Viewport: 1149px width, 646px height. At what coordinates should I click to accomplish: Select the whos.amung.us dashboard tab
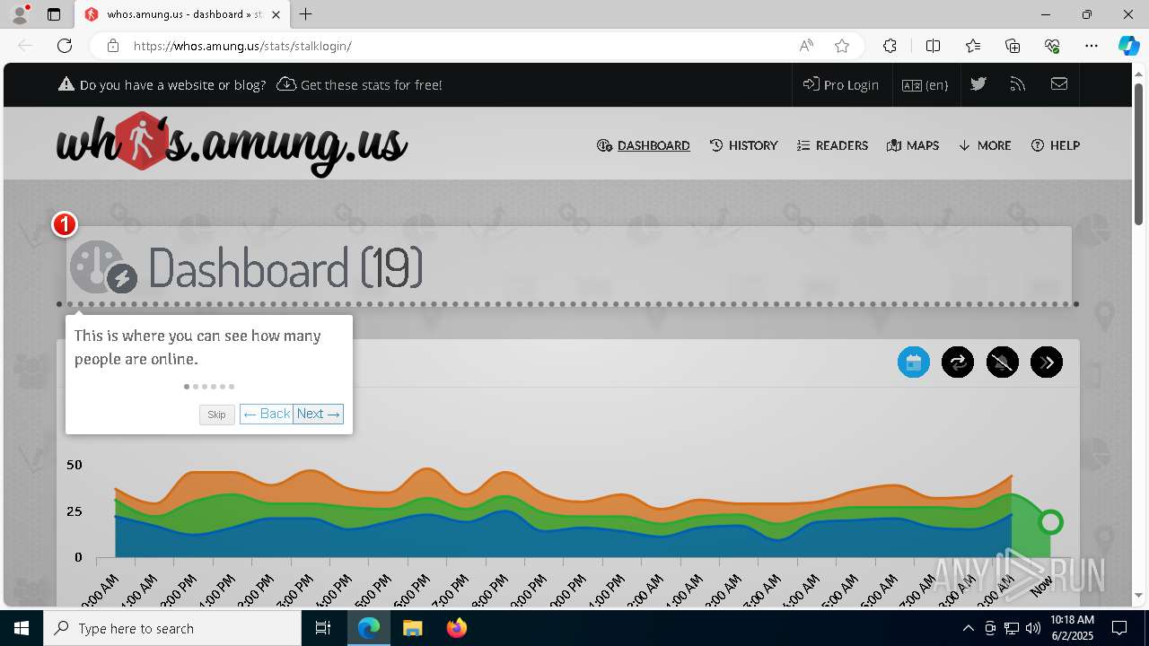point(182,14)
